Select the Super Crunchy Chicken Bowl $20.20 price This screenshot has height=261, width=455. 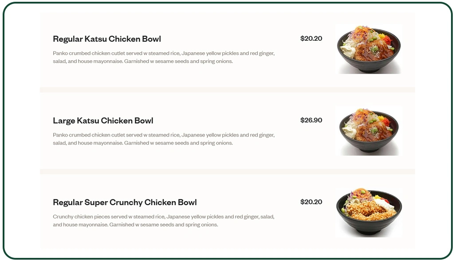tap(311, 202)
